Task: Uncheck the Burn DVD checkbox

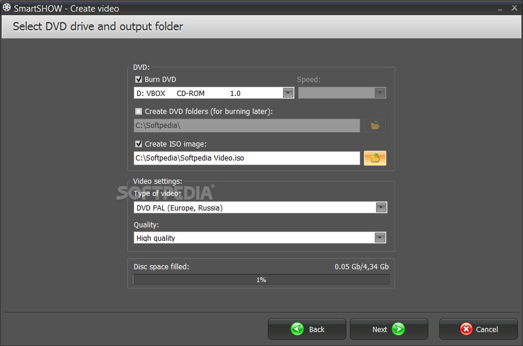Action: pos(138,80)
